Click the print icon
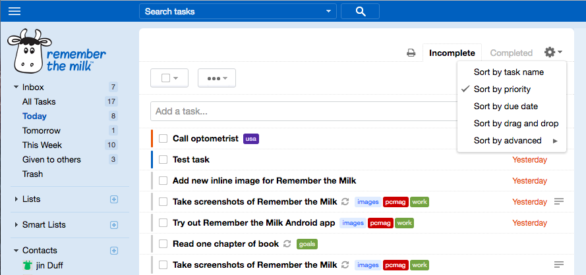The width and height of the screenshot is (586, 275). (x=411, y=53)
